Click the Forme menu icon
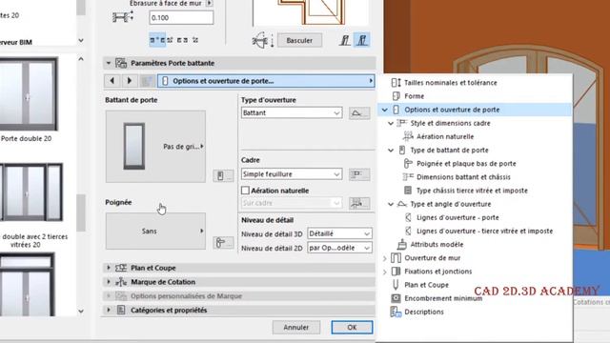 [x=396, y=96]
